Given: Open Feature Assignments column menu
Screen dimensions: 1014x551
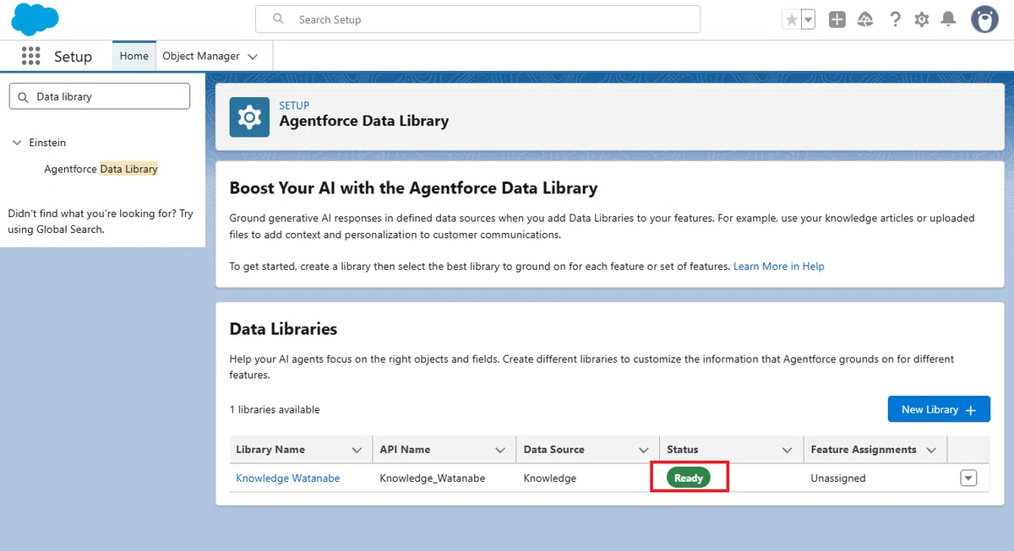Looking at the screenshot, I should pos(931,450).
